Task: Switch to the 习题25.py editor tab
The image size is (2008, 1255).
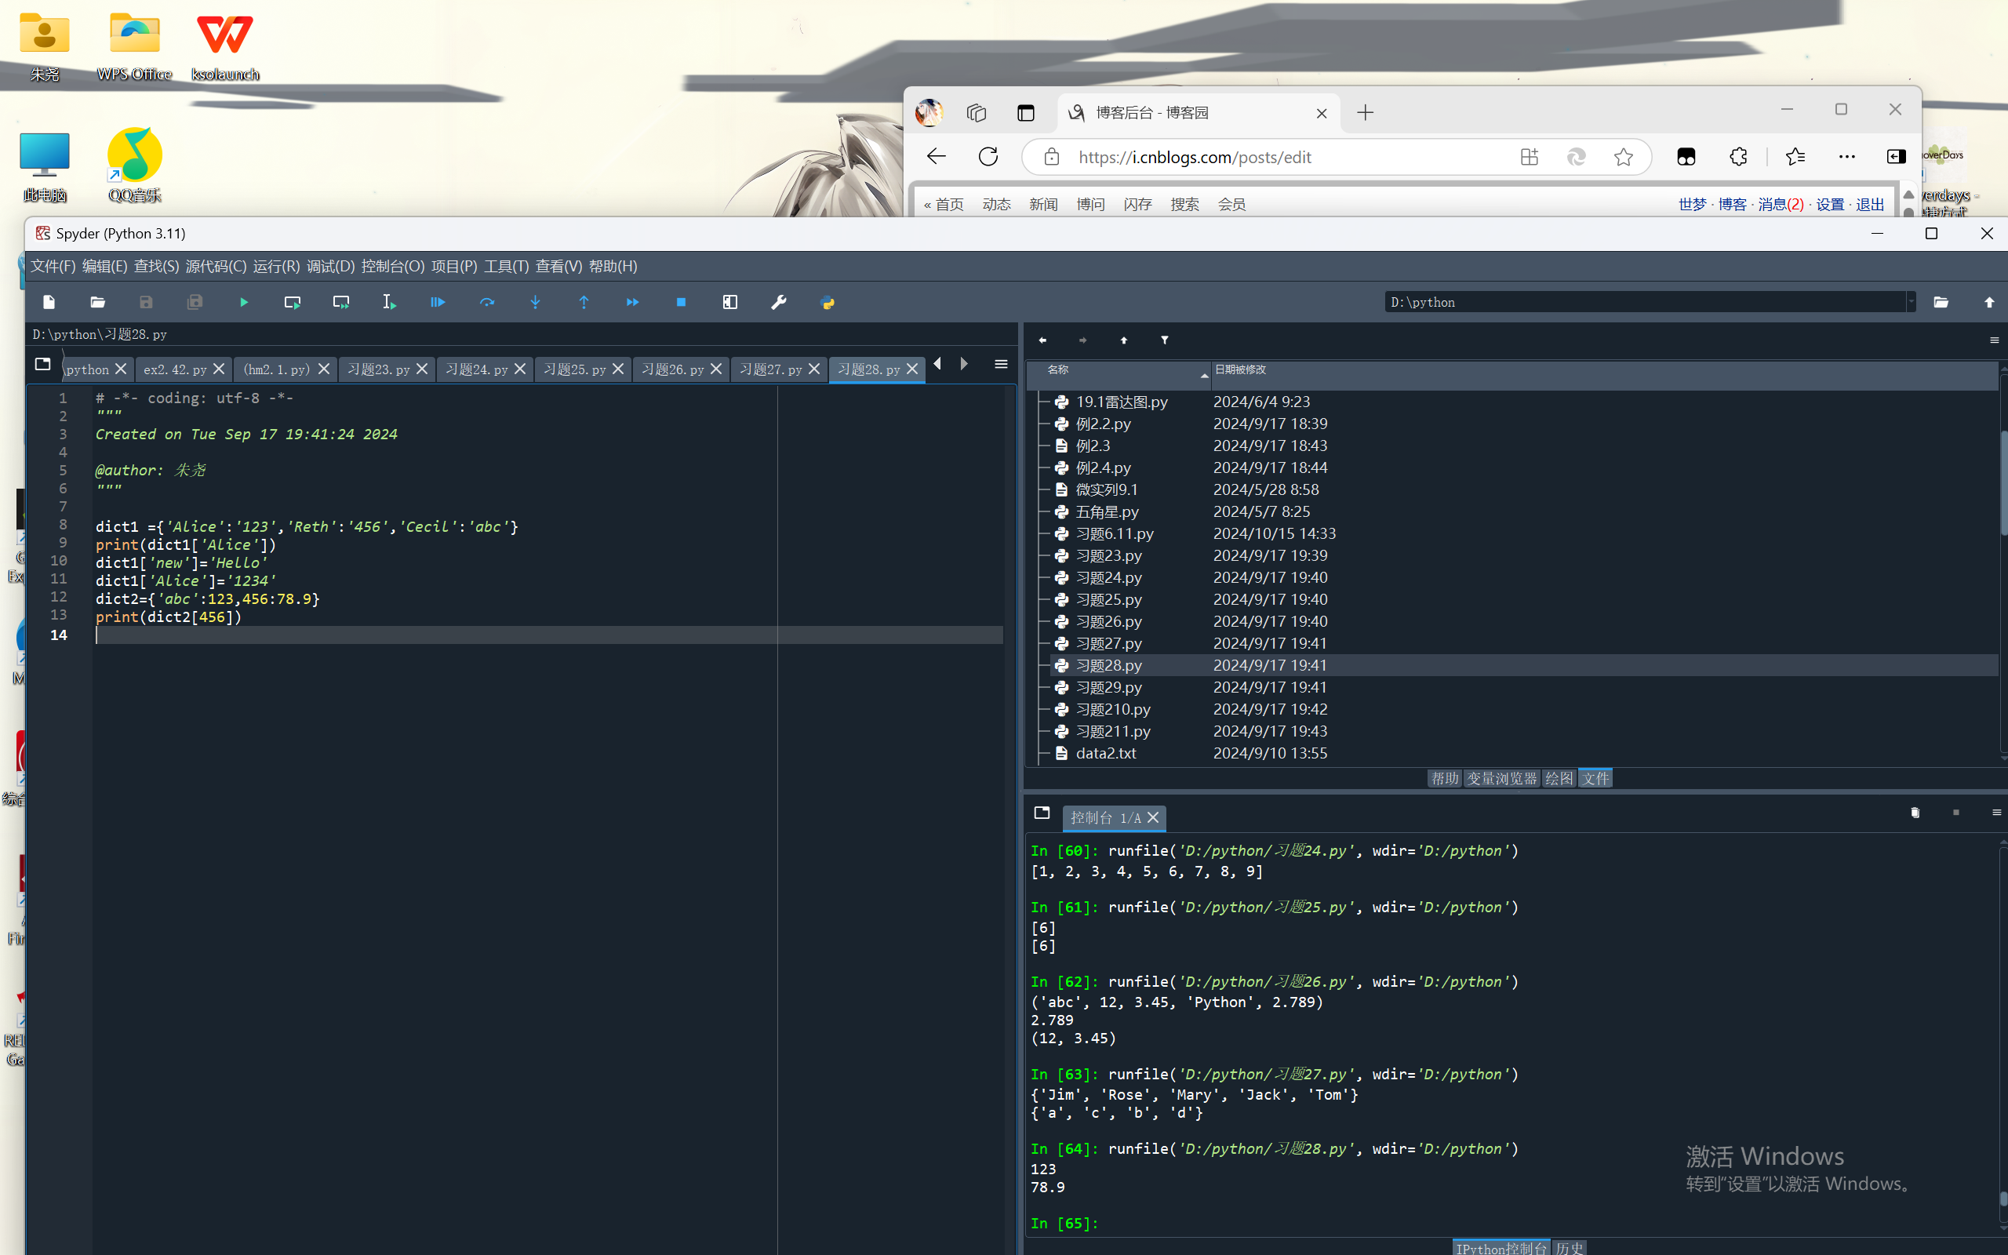Action: 574,369
